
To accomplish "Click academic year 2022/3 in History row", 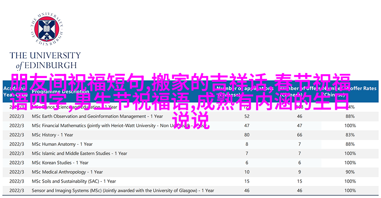I will click(17, 135).
